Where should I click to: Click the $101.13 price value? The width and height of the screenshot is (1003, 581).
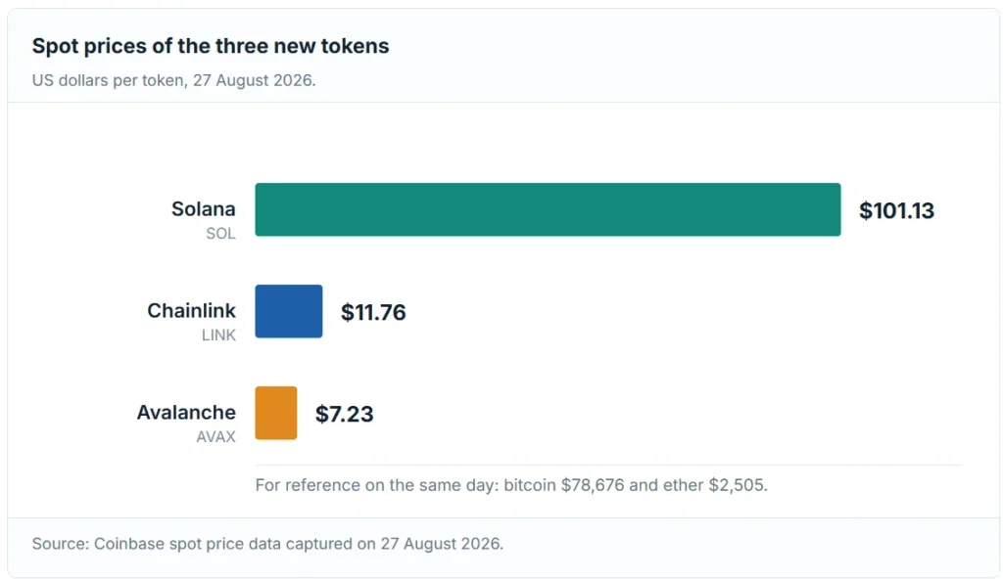click(x=896, y=210)
